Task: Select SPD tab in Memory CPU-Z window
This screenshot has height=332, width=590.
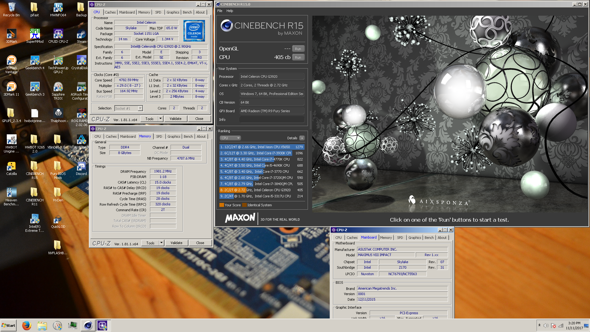Action: point(159,136)
